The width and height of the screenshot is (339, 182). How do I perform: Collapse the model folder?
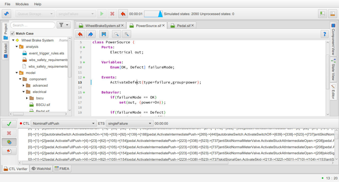[x=16, y=73]
